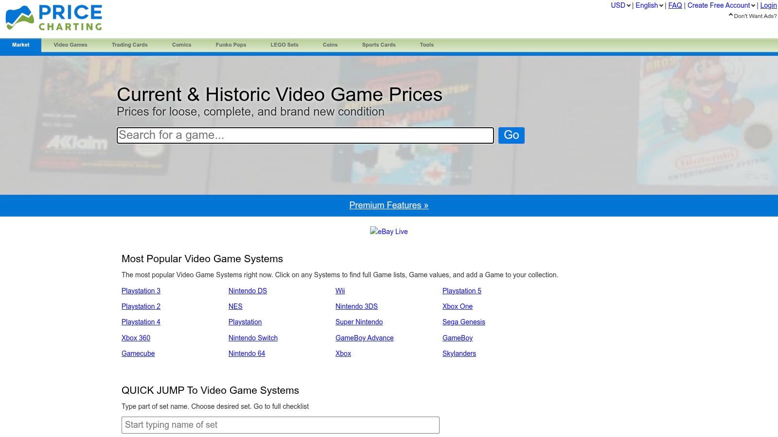Open the Funko Pops menu
The image size is (778, 437).
231,45
